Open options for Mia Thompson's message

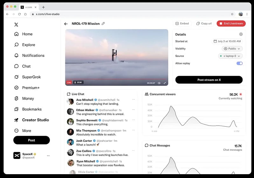point(134,130)
